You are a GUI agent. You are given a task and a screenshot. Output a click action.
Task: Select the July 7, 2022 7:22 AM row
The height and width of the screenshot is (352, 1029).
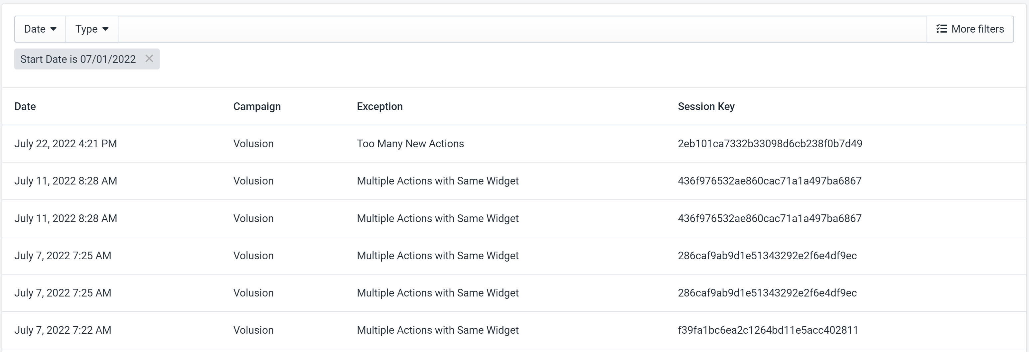click(514, 330)
